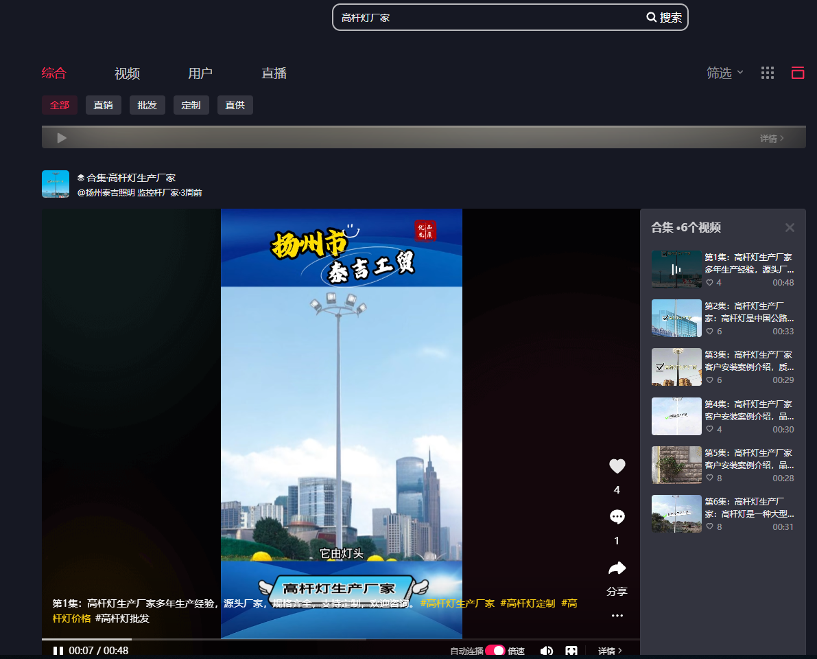Switch to the 直播 tab
This screenshot has width=817, height=659.
274,73
